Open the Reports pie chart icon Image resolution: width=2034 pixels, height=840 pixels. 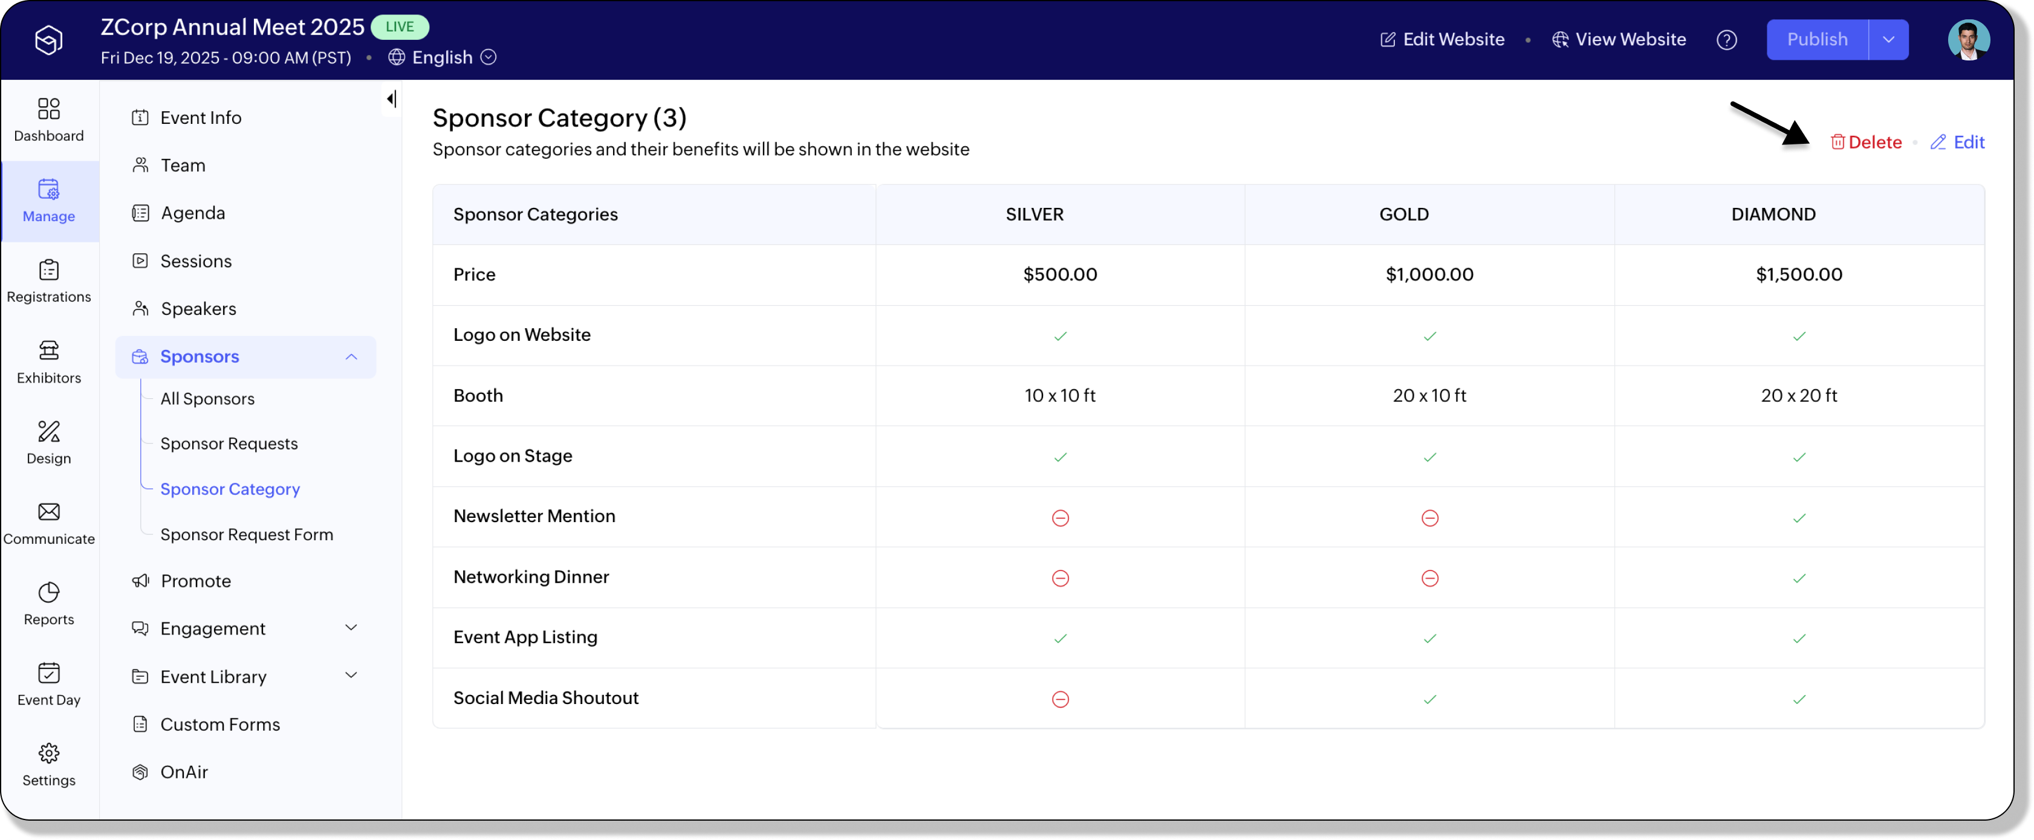point(48,592)
